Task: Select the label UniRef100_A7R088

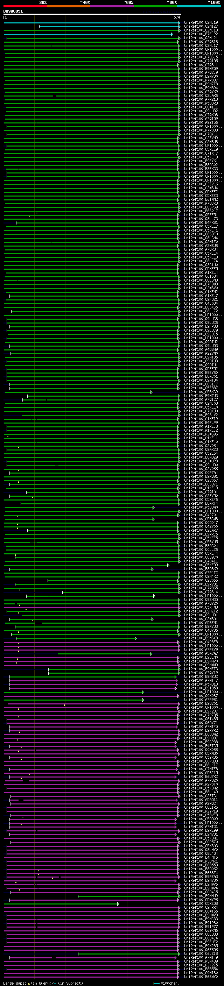Action: pyautogui.click(x=201, y=130)
